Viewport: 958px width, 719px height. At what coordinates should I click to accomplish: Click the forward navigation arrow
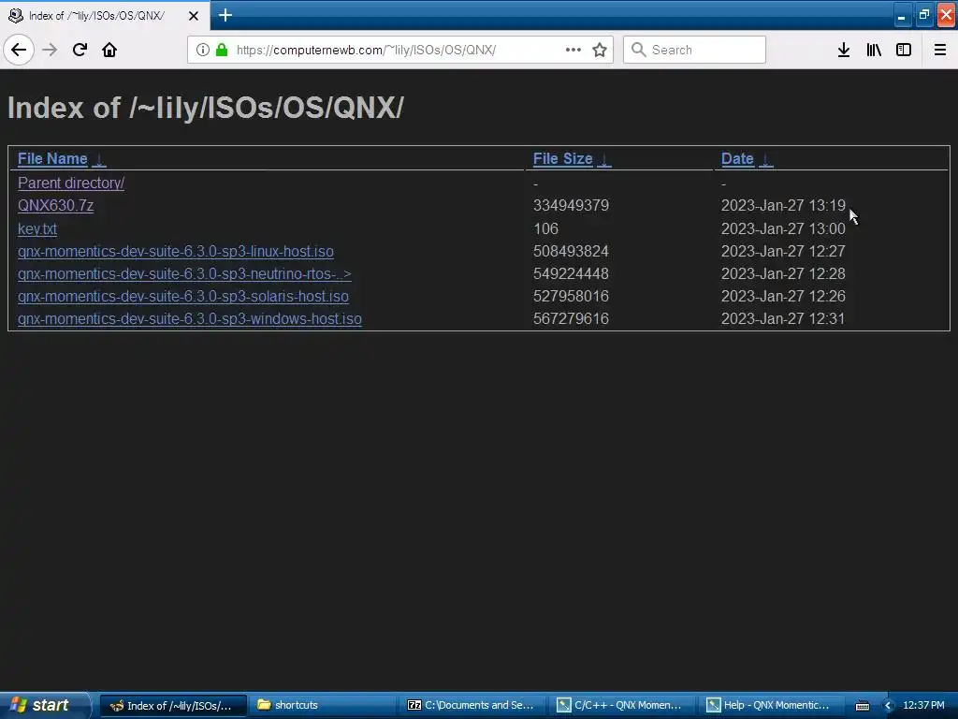[51, 50]
